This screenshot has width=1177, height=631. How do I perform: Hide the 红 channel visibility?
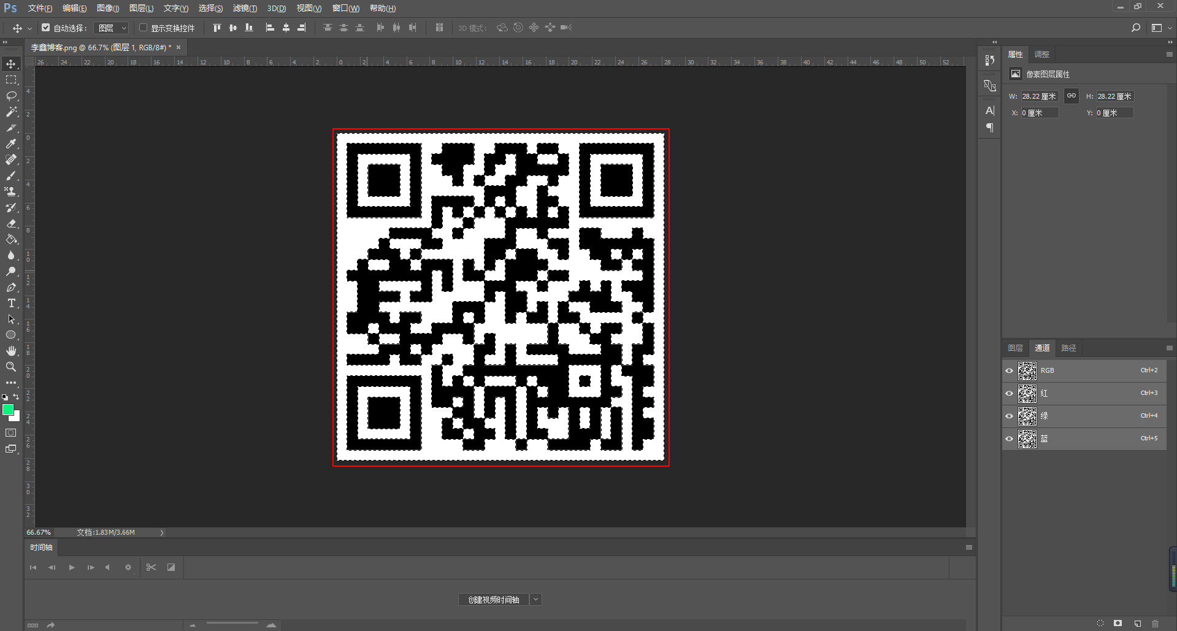pos(1009,393)
